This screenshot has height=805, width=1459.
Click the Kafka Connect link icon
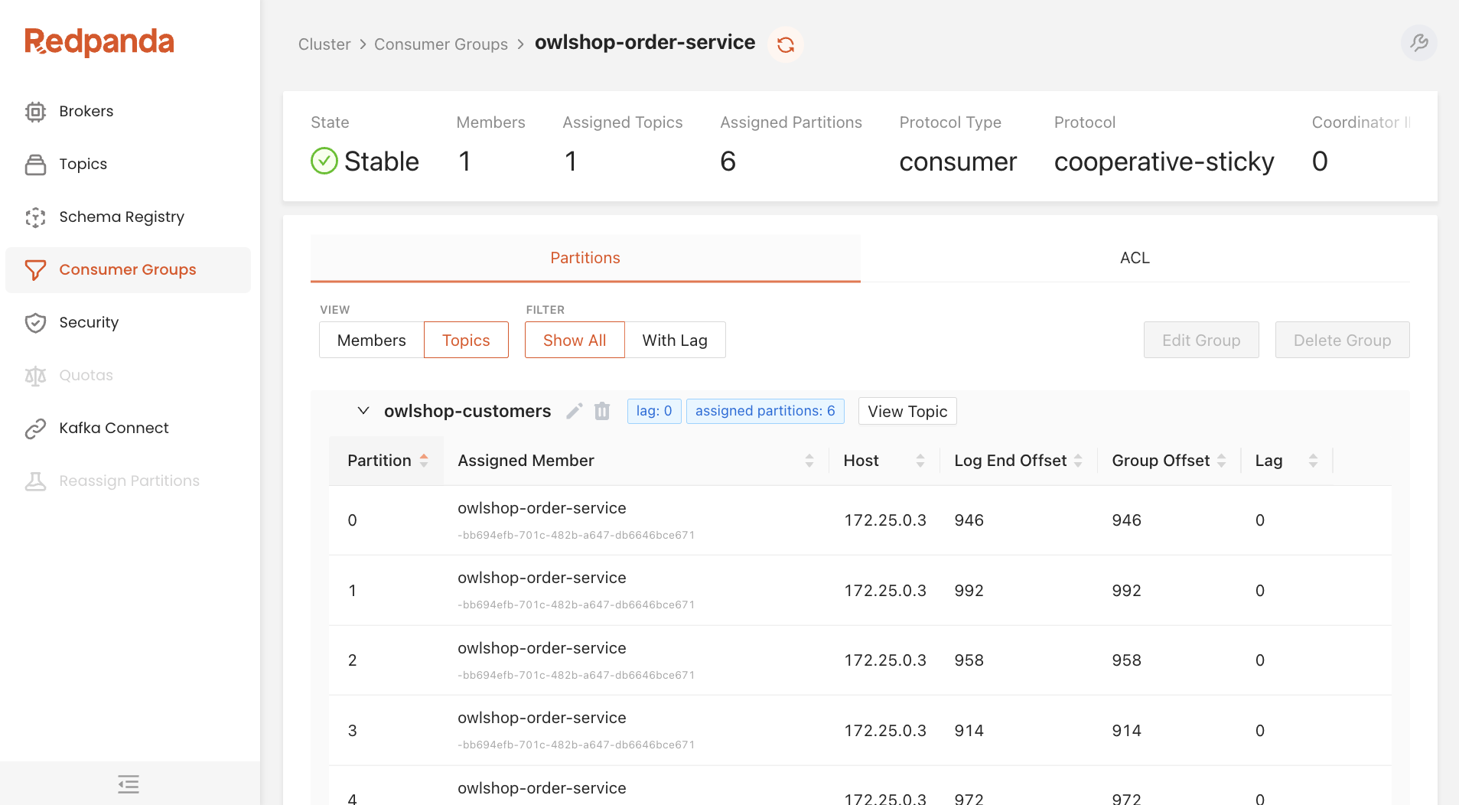click(x=35, y=429)
